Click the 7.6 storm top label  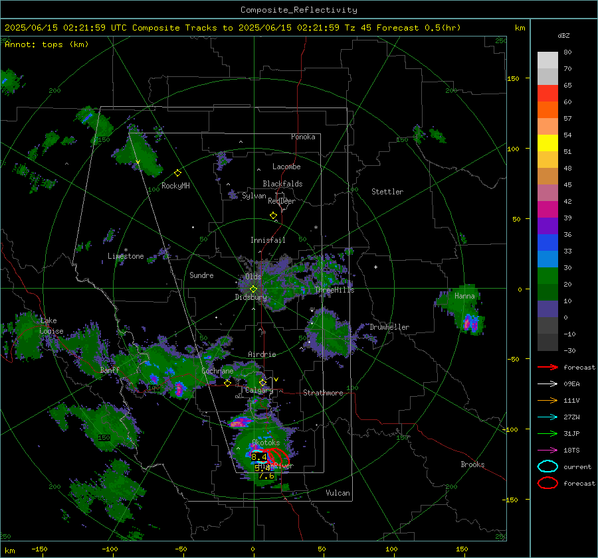click(266, 476)
